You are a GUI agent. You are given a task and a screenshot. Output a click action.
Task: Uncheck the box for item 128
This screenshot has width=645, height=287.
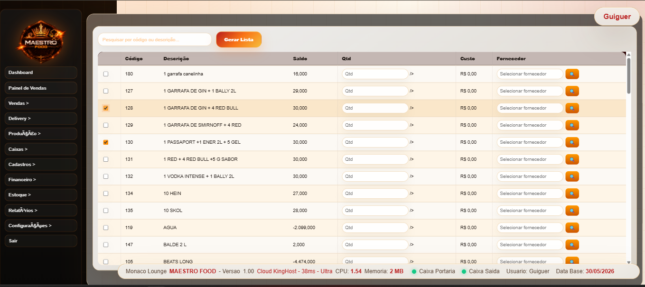[x=106, y=108]
